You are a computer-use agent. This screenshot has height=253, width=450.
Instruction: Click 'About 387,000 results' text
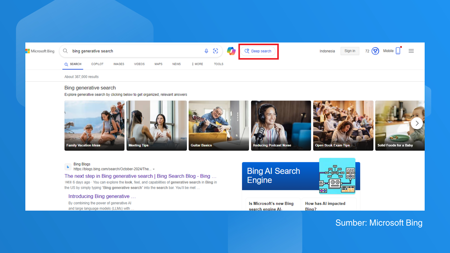click(82, 77)
